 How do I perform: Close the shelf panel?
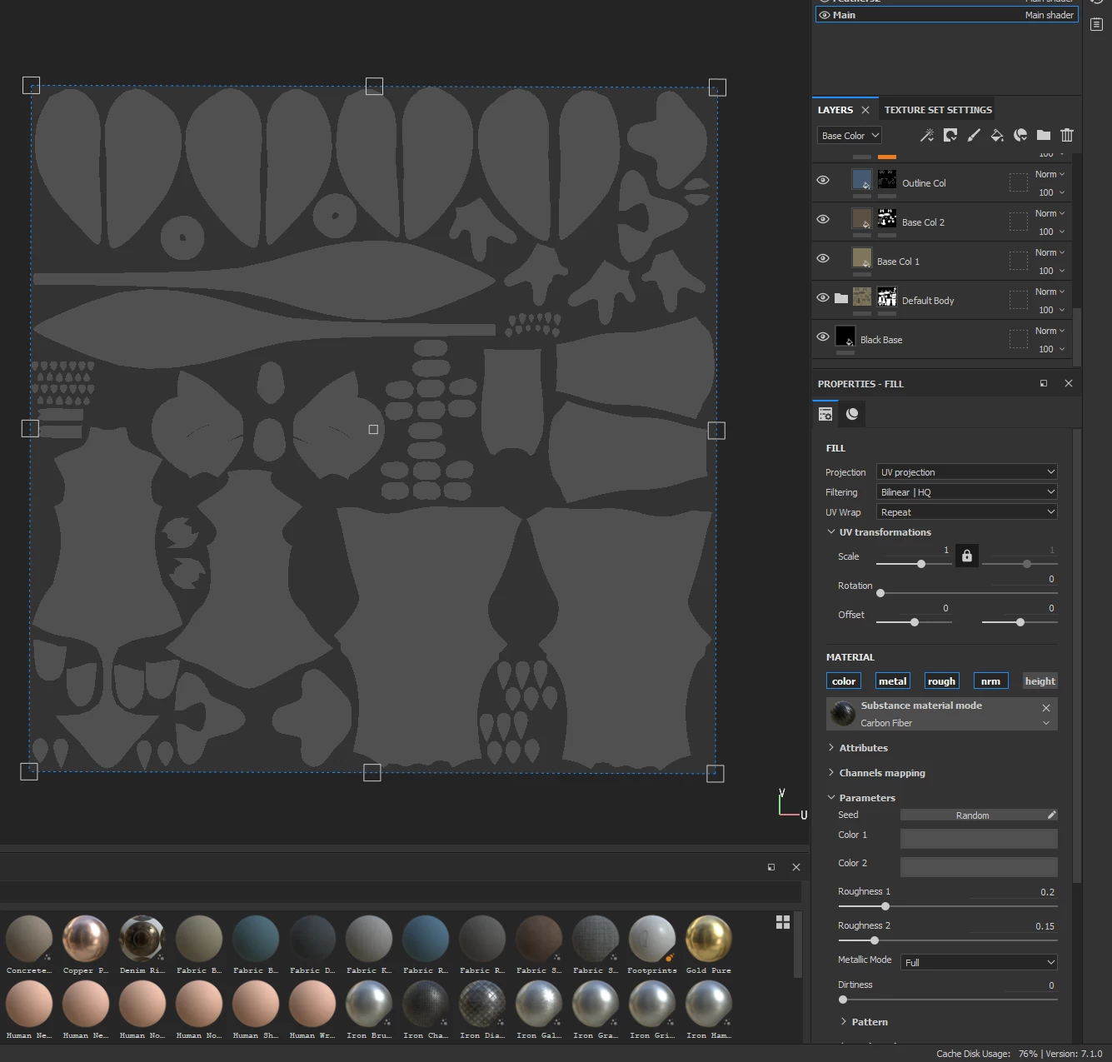[x=796, y=867]
